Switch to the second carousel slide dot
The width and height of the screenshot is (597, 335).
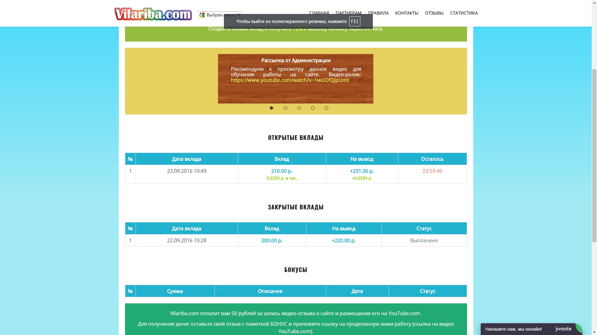(x=285, y=108)
